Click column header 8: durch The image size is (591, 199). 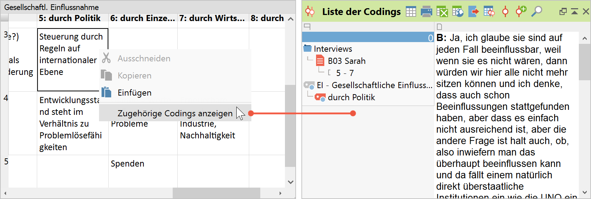267,18
